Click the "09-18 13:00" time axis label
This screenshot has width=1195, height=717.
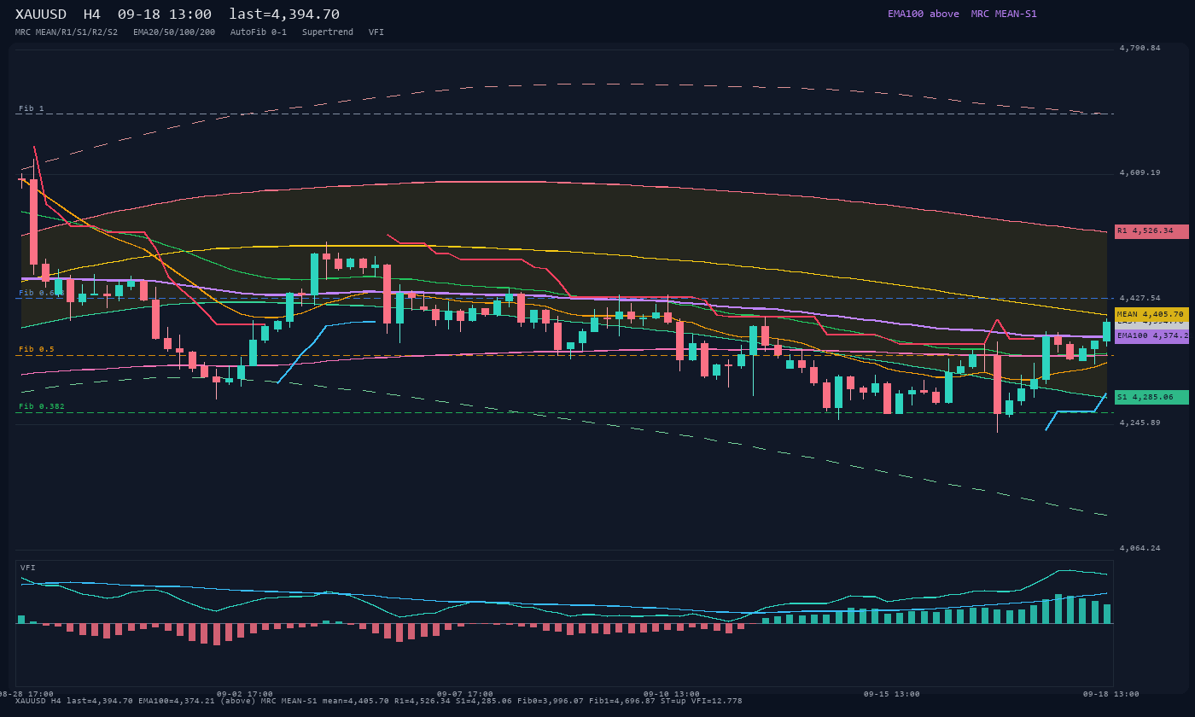pyautogui.click(x=1111, y=694)
